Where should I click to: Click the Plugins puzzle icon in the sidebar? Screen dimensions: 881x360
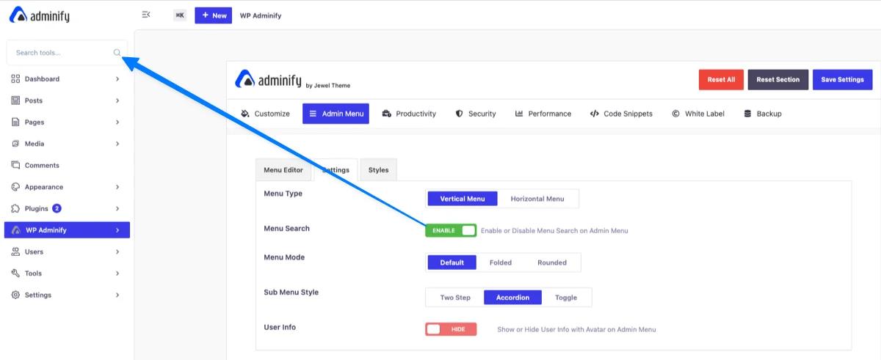(x=15, y=208)
